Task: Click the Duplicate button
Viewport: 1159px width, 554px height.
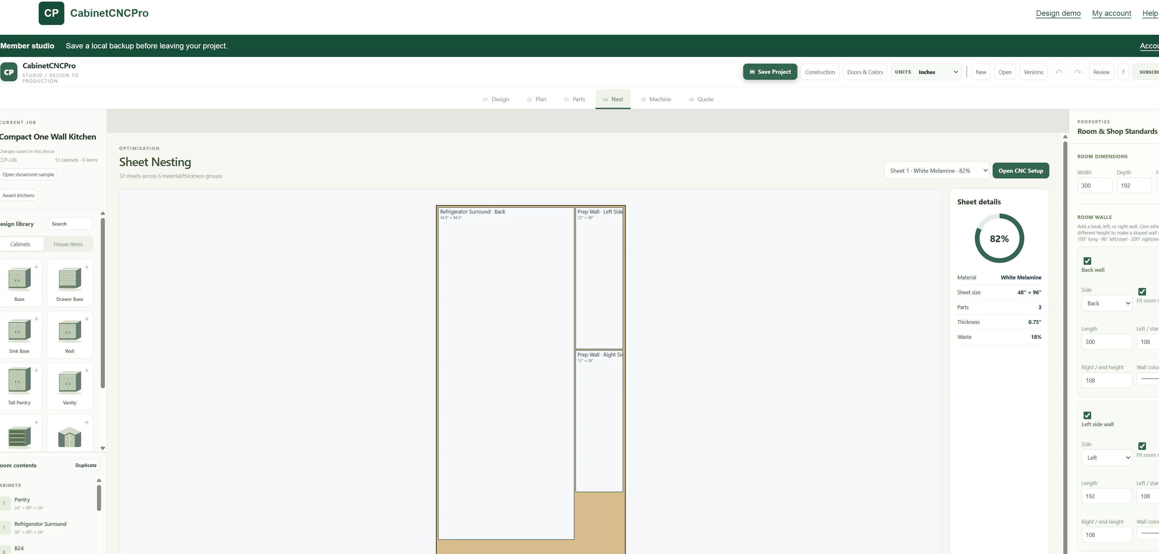Action: click(x=86, y=465)
